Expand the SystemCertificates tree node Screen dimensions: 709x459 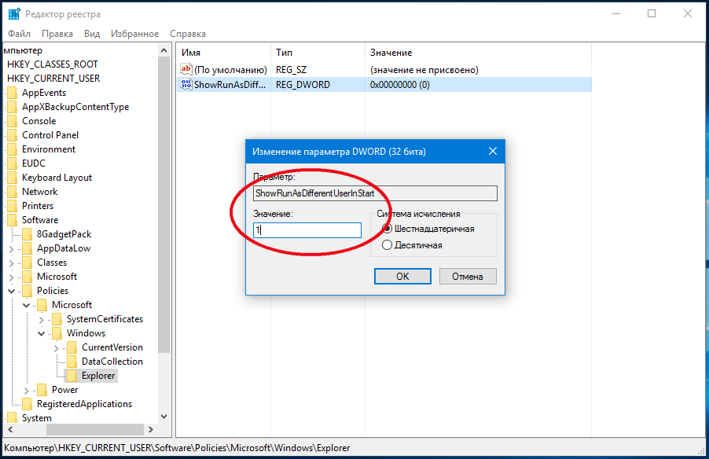[x=41, y=319]
